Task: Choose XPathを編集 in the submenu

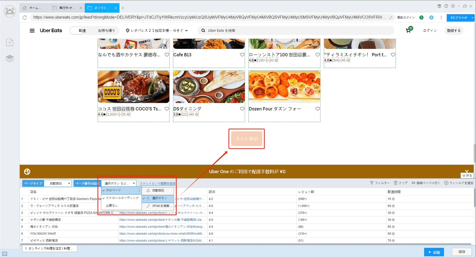Action: pyautogui.click(x=158, y=206)
